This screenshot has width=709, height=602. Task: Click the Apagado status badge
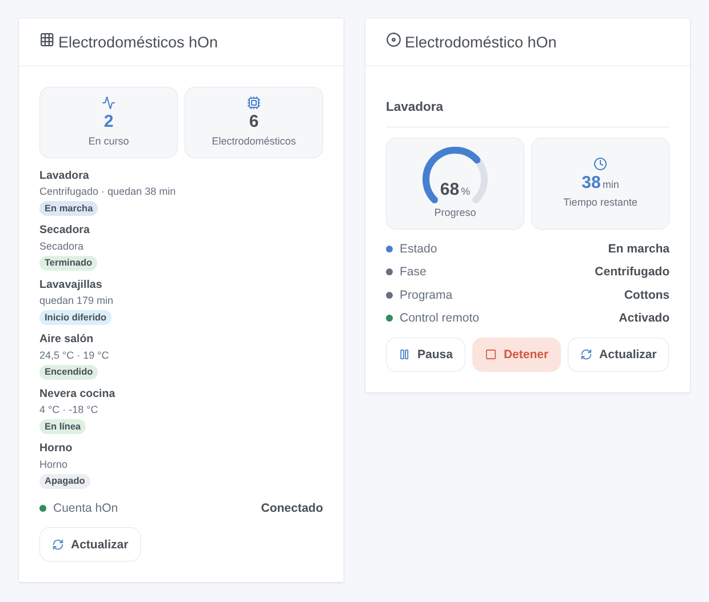(x=65, y=481)
